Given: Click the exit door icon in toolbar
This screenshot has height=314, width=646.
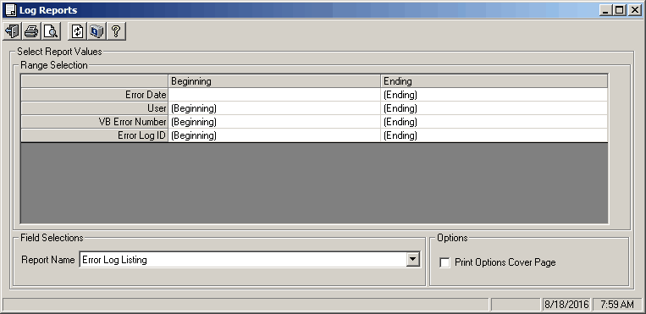Looking at the screenshot, I should pos(13,31).
